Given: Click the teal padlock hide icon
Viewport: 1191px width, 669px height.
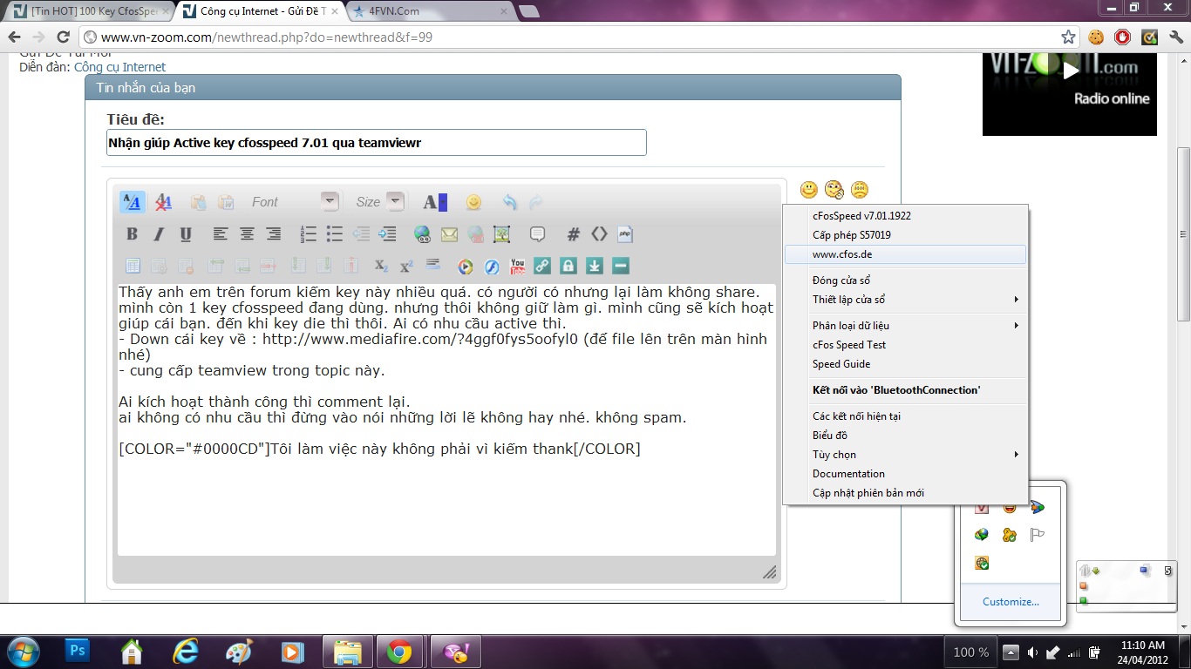Looking at the screenshot, I should point(568,266).
